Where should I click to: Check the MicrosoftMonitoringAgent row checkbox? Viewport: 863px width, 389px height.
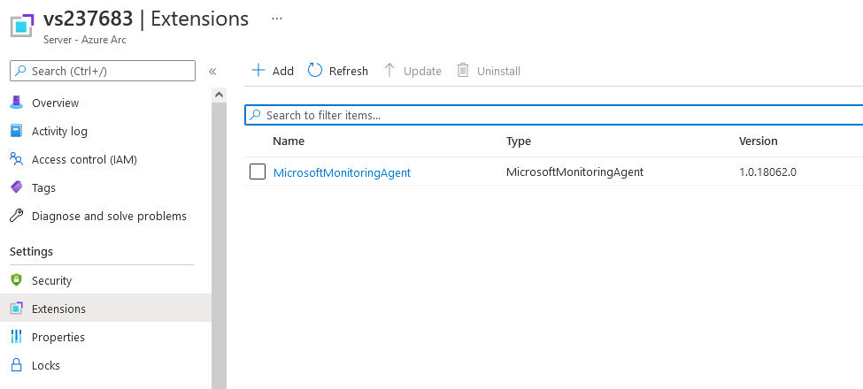[258, 172]
